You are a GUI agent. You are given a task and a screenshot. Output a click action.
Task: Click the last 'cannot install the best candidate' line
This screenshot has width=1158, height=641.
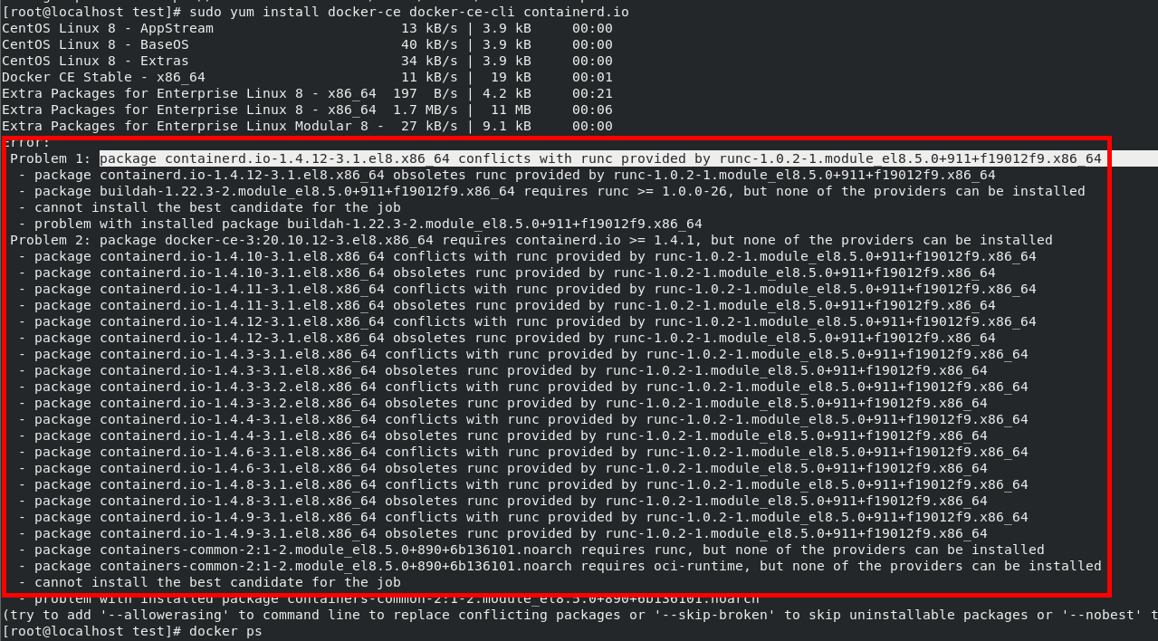[209, 582]
